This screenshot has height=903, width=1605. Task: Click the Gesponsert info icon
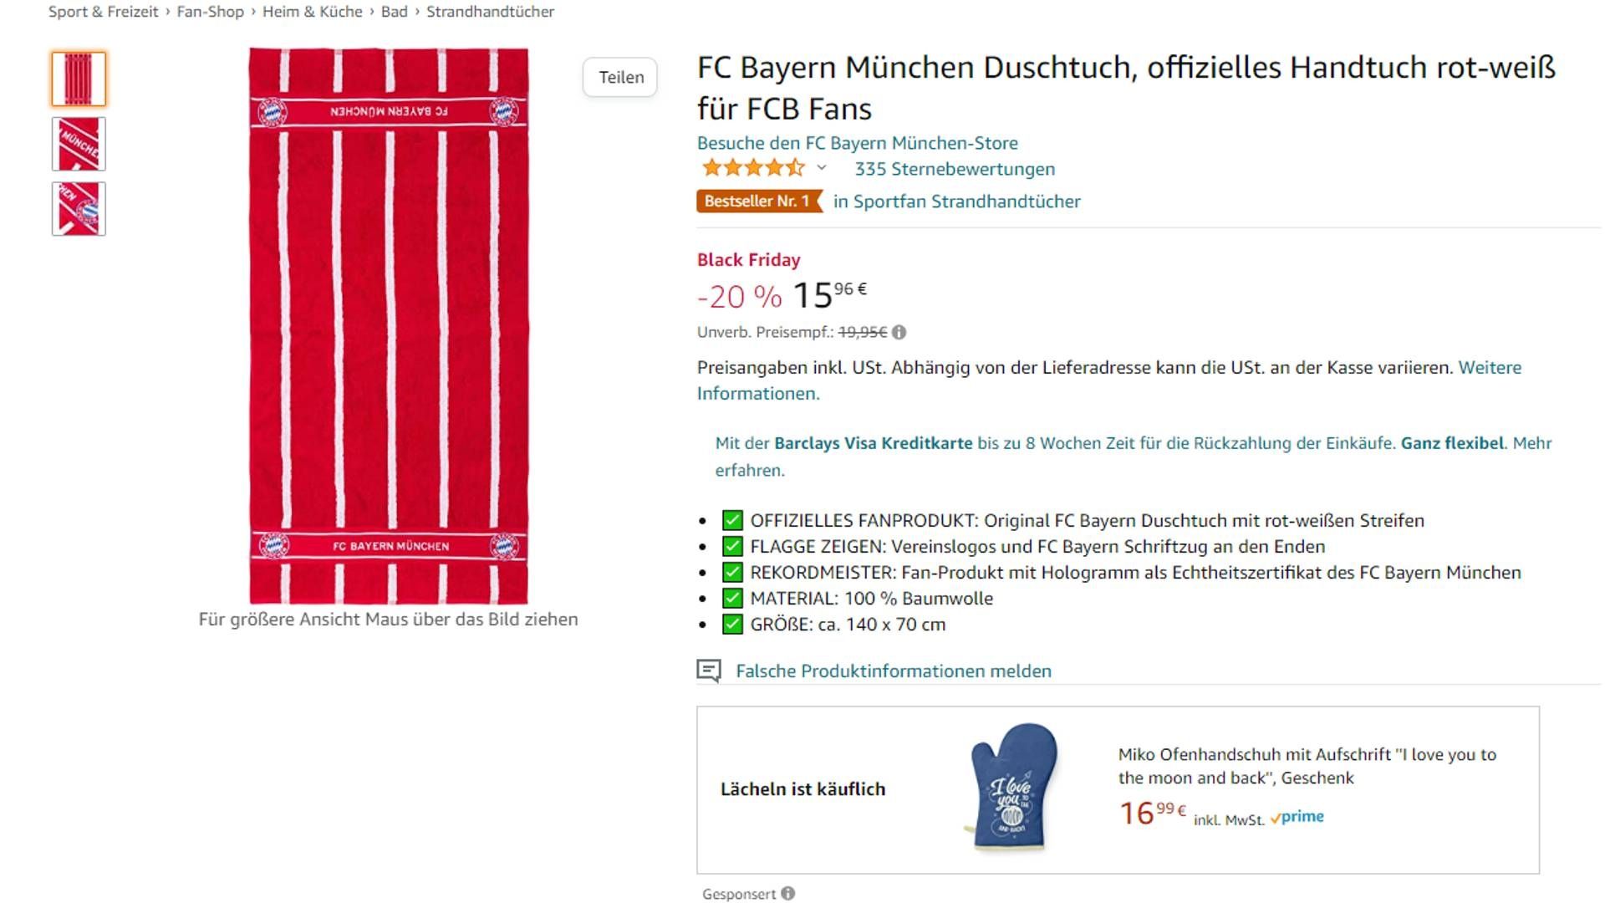[787, 893]
